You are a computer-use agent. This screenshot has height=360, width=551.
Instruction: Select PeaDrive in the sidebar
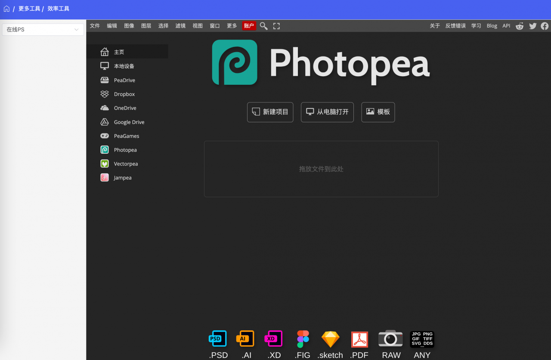click(127, 80)
